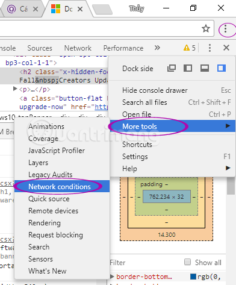Click the styles pane vertical scrollbar
This screenshot has height=285, width=236.
[x=231, y=186]
